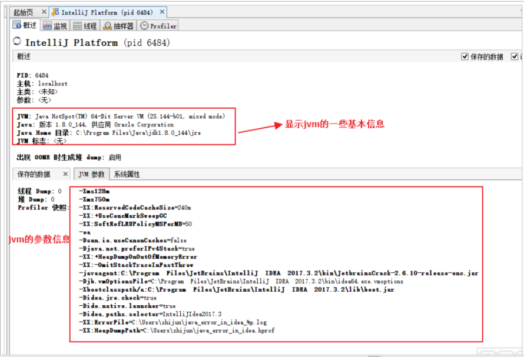Click the ReservedCodeCacheSize=240m argument
The width and height of the screenshot is (524, 357).
point(135,208)
